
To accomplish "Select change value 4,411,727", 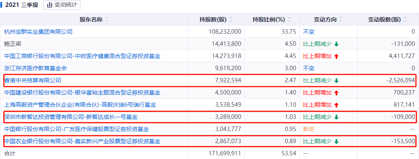I will click(402, 56).
